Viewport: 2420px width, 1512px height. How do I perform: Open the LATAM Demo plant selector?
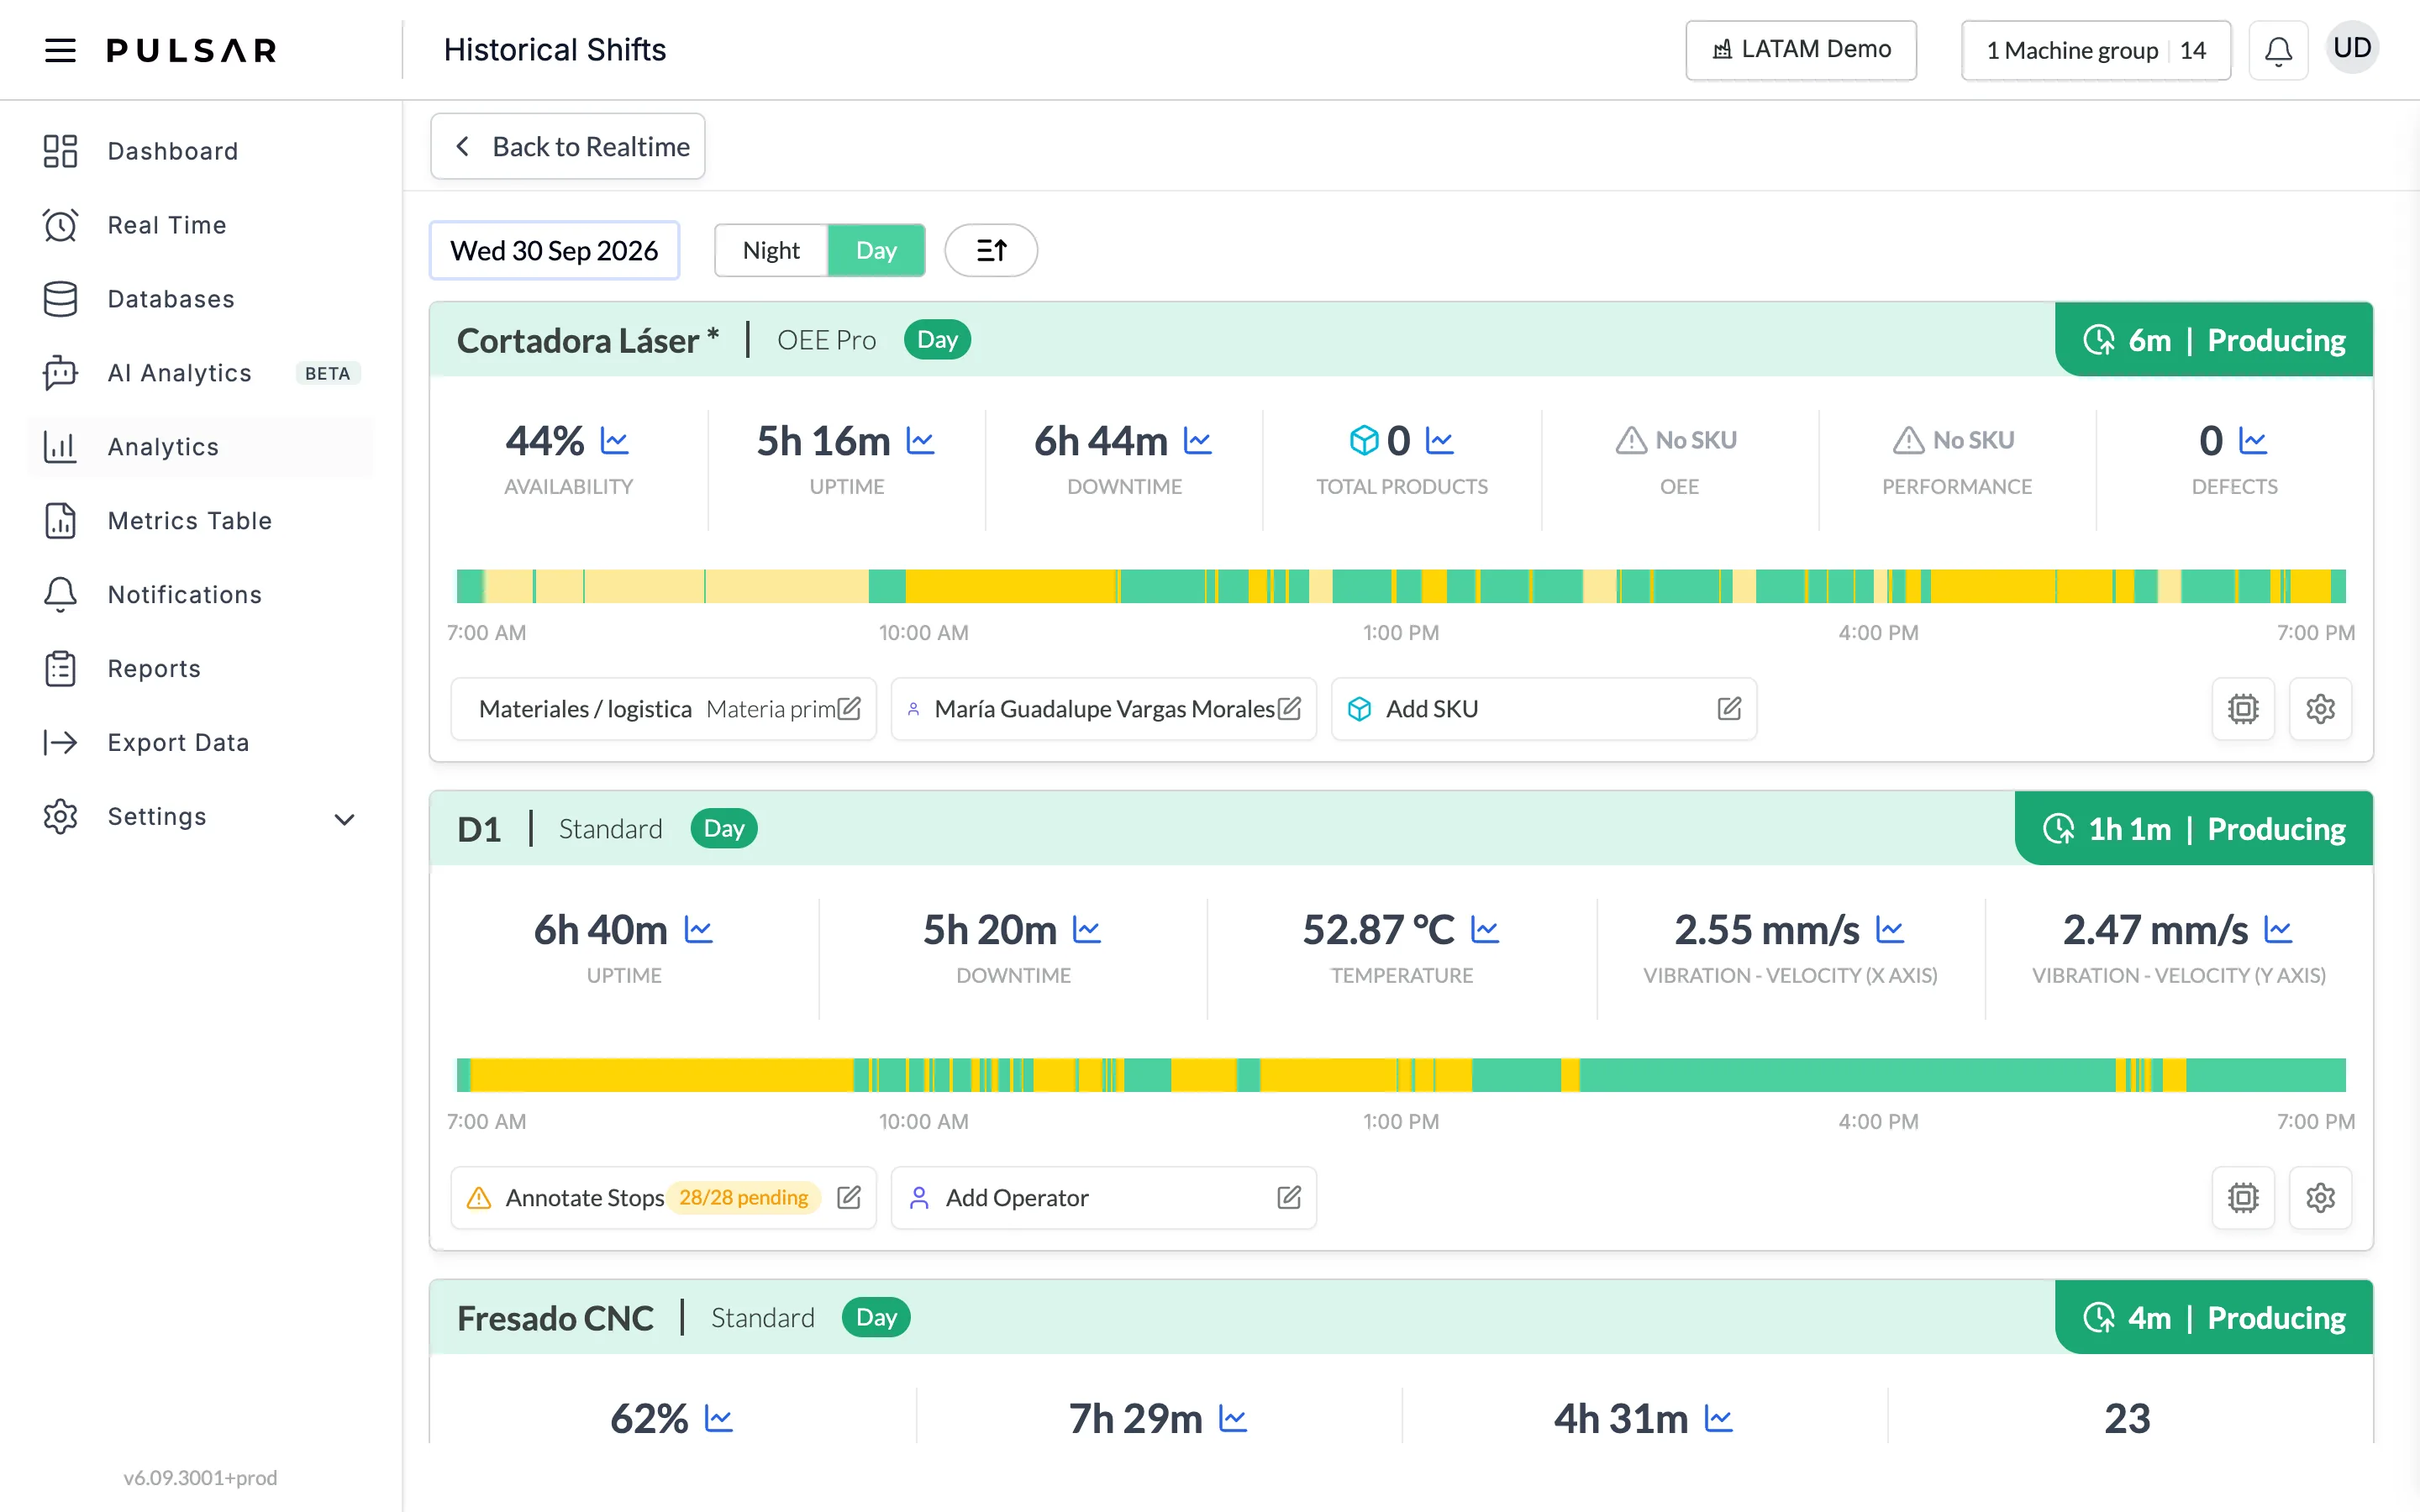[1801, 50]
